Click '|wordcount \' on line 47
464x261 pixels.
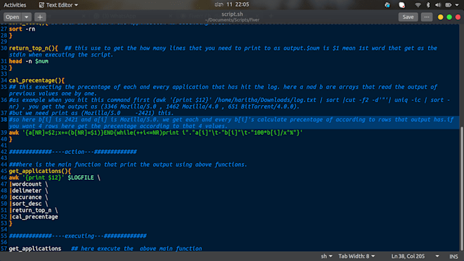click(29, 184)
